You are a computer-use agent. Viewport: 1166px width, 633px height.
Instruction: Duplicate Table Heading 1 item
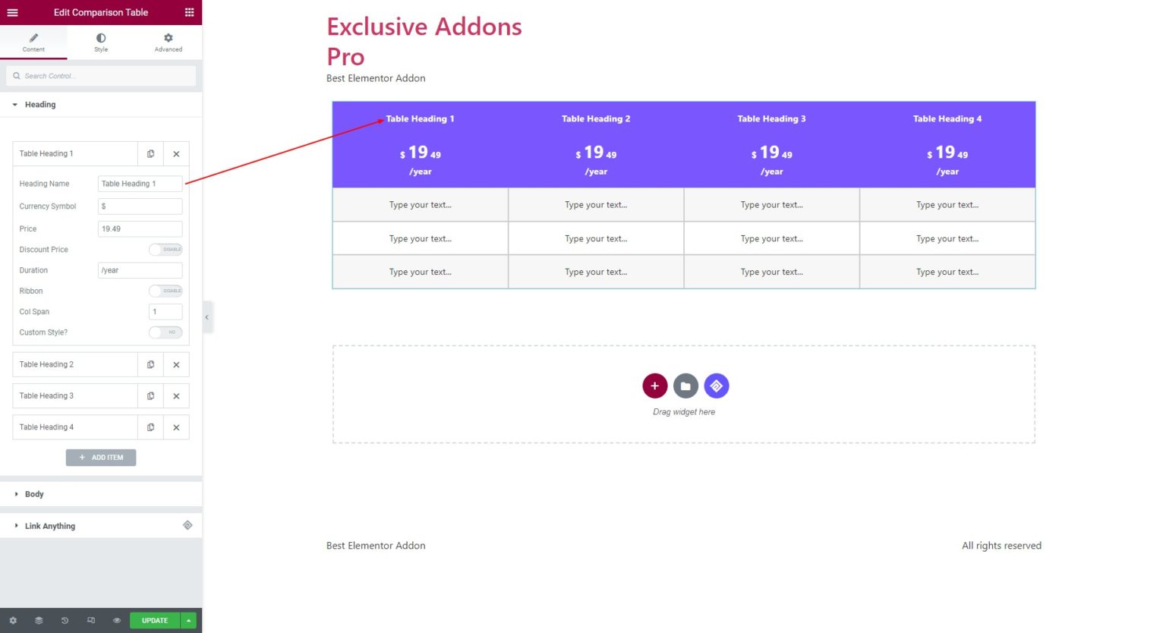point(150,153)
